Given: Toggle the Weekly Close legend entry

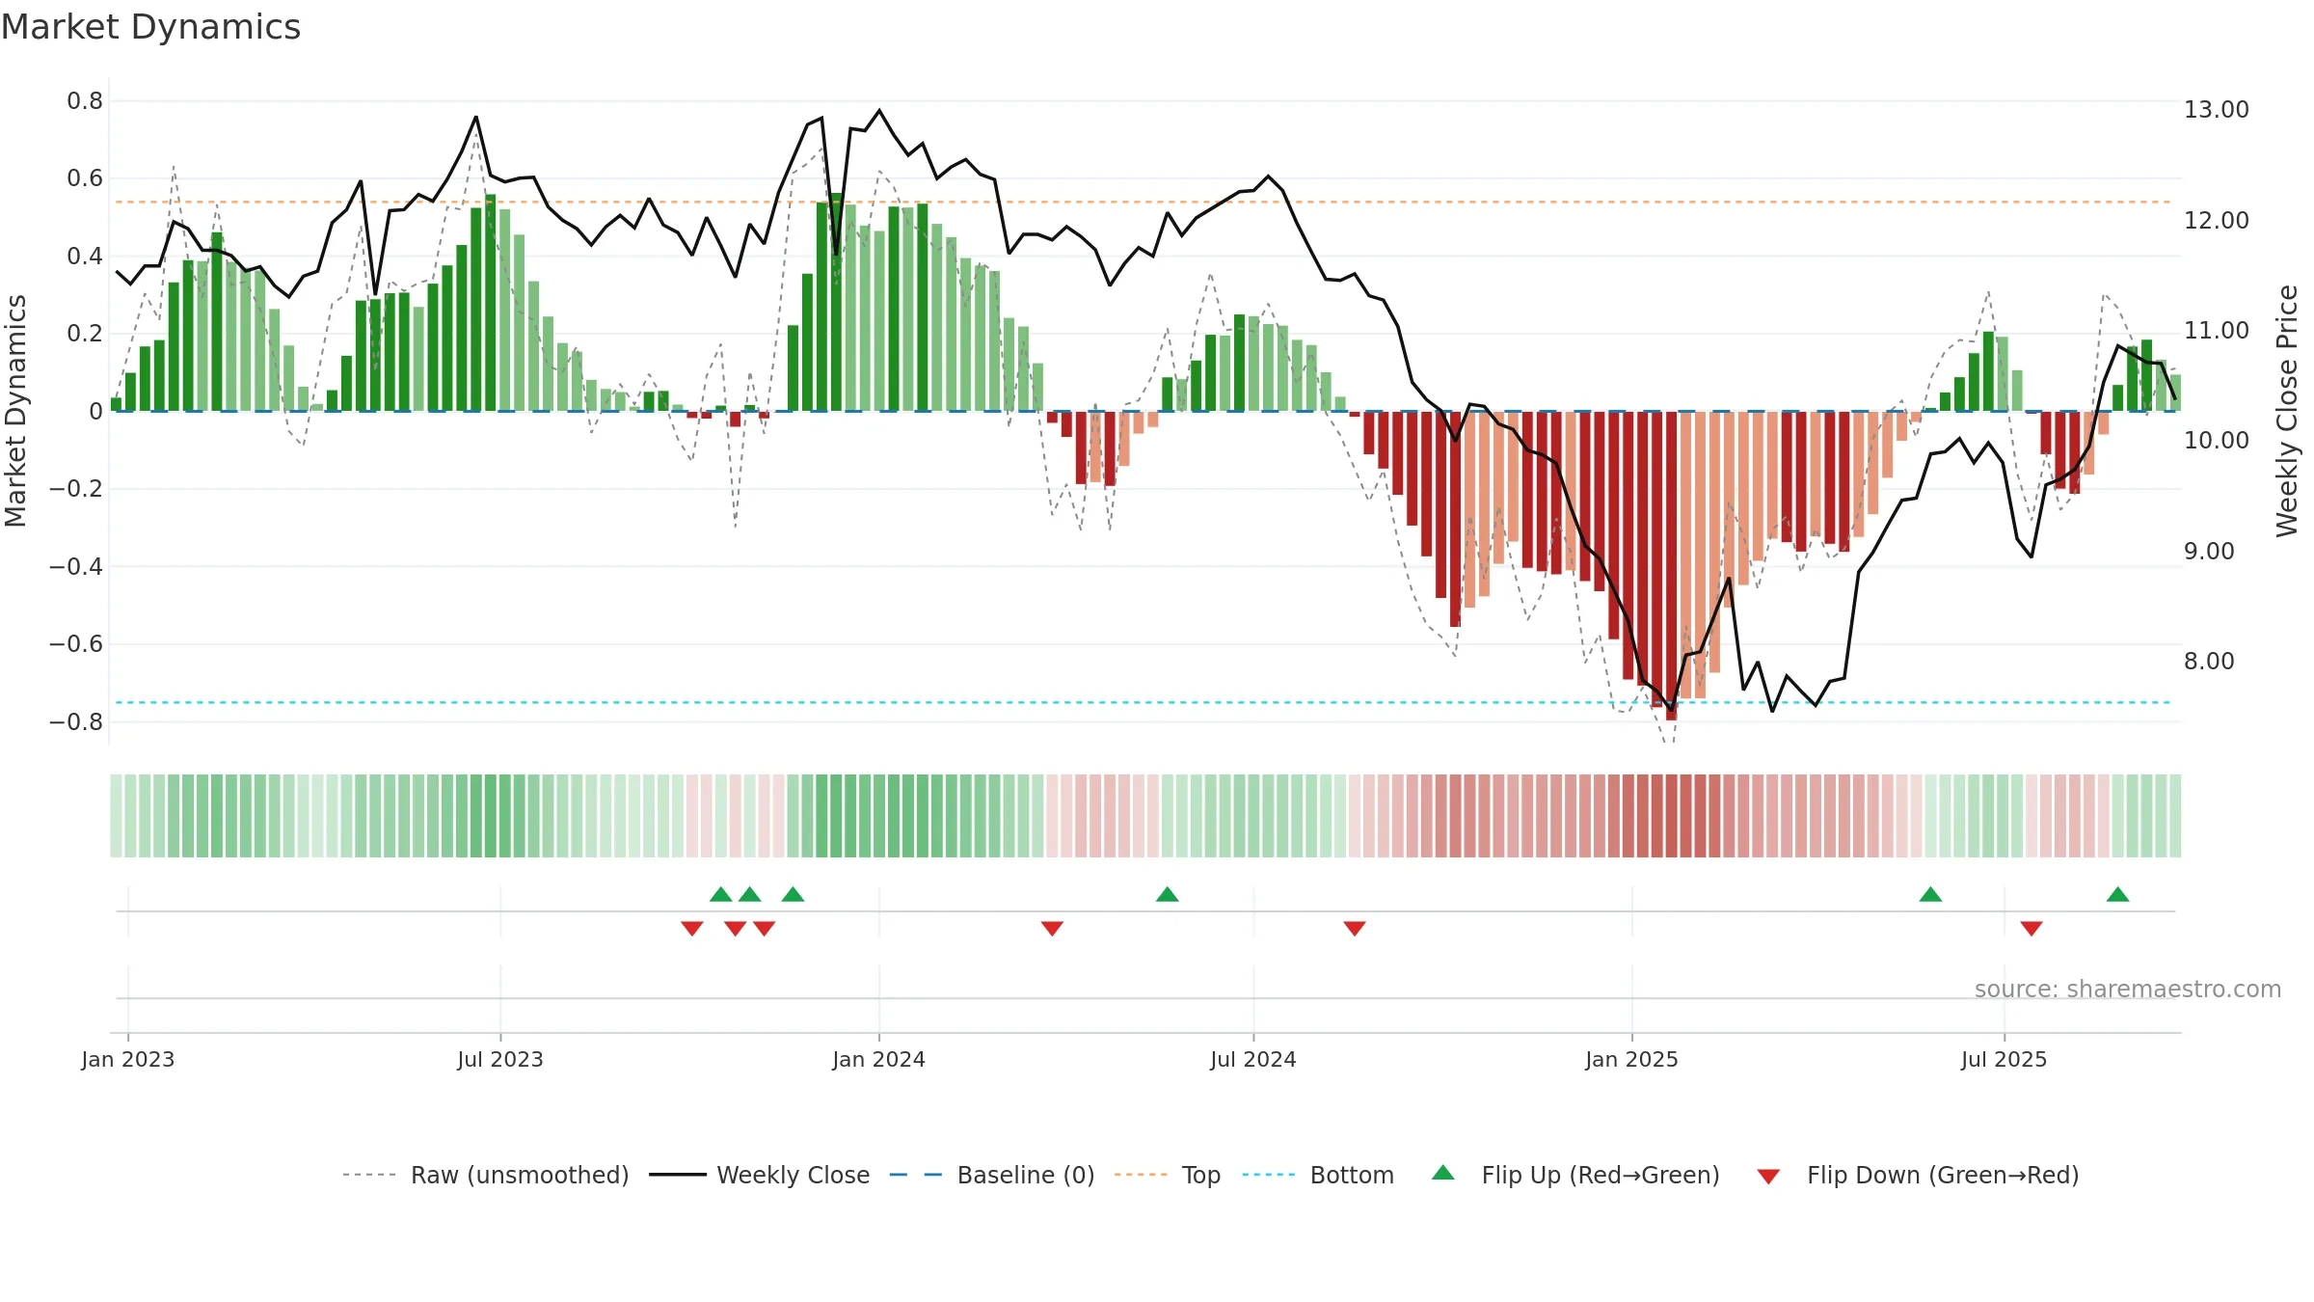Looking at the screenshot, I should (x=760, y=1175).
